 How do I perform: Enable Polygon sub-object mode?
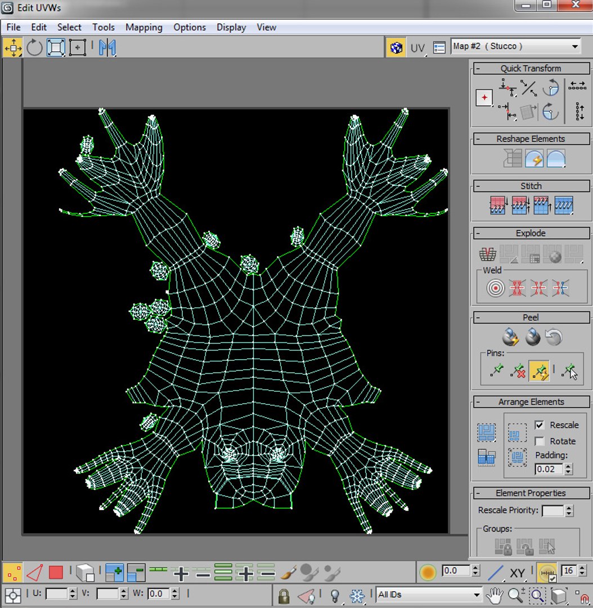click(56, 573)
